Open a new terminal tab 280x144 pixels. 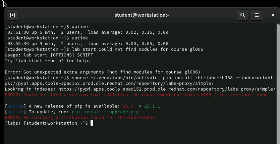pos(12,15)
